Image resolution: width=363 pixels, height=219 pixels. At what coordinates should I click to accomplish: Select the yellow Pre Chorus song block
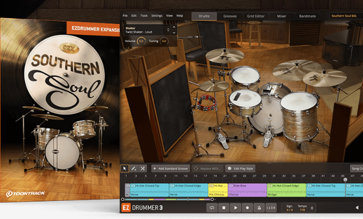click(218, 190)
